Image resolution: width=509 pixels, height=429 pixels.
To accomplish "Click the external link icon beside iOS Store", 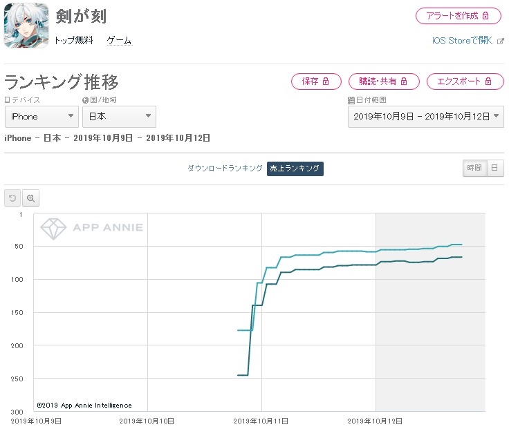I will 501,41.
